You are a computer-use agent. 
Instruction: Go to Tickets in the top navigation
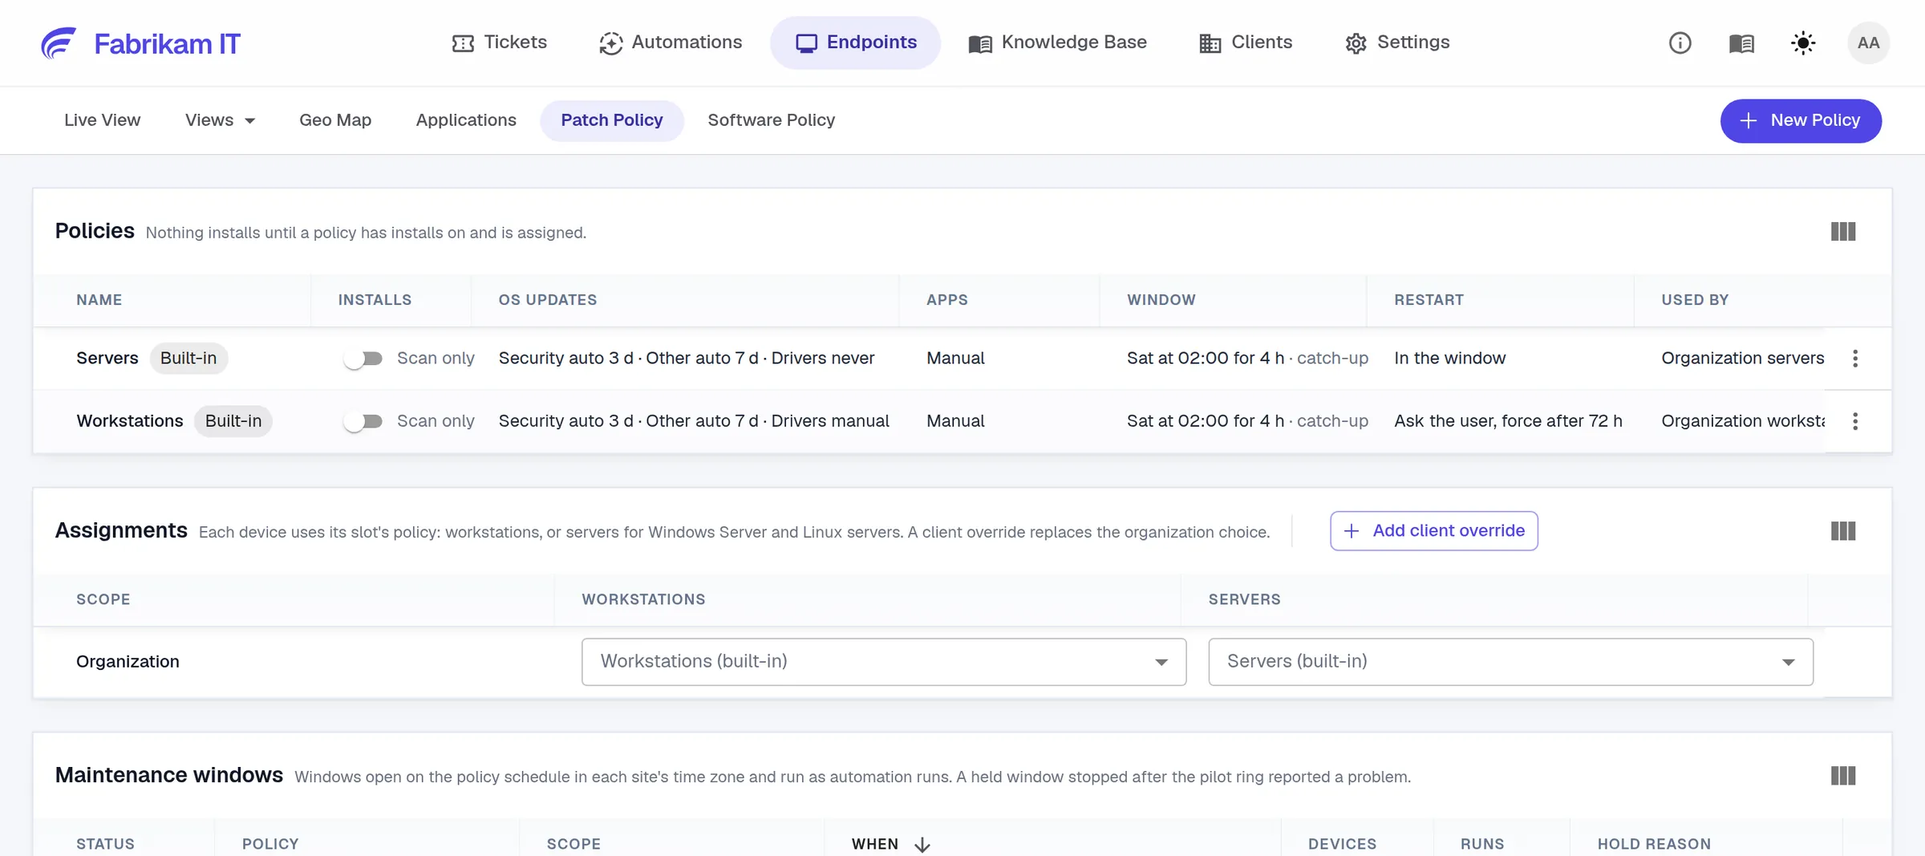(x=499, y=43)
